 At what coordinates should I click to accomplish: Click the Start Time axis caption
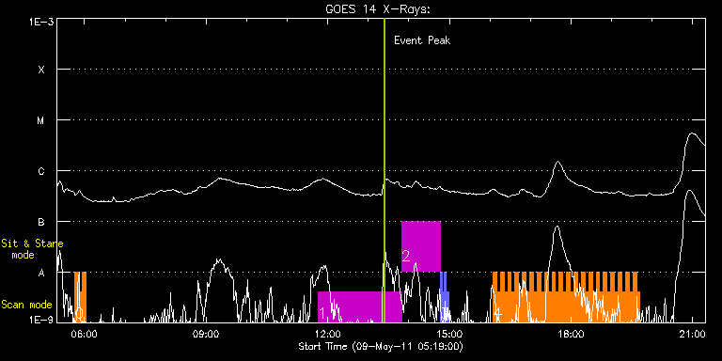(381, 346)
